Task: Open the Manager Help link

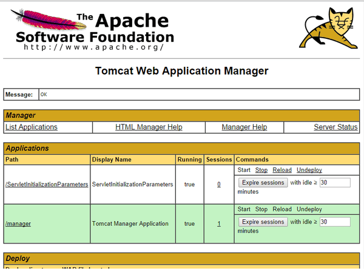Action: (244, 127)
